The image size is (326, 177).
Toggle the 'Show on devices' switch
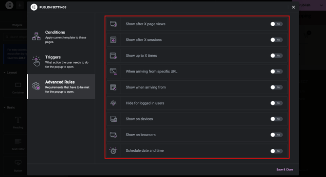[x=276, y=119]
